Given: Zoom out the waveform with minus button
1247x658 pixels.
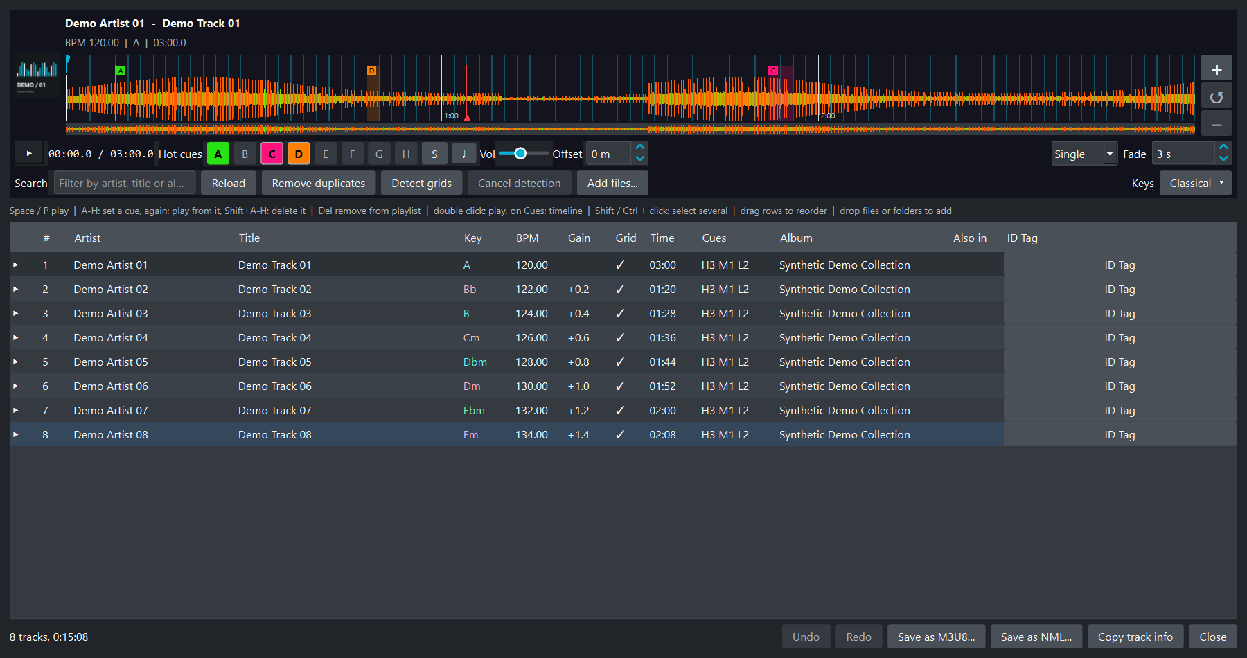Looking at the screenshot, I should tap(1217, 125).
